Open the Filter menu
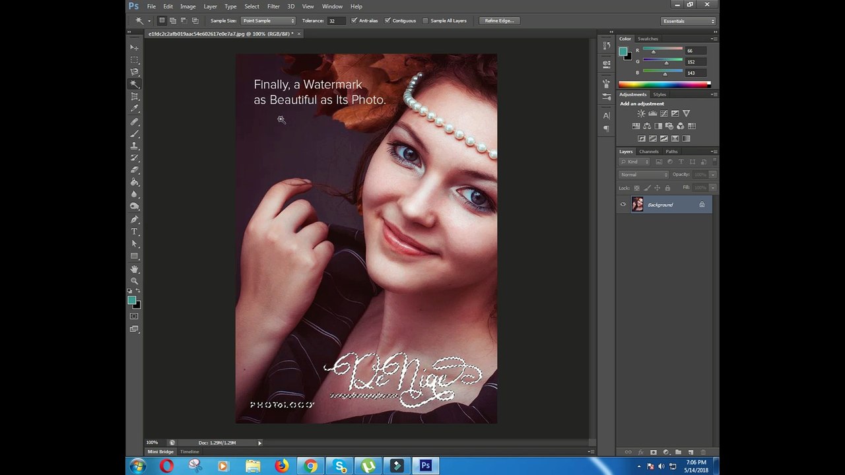This screenshot has width=845, height=475. [273, 7]
